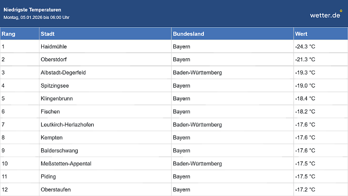Screen dimensions: 348x196
Task: Click the wetter.de logo
Action: (x=326, y=15)
